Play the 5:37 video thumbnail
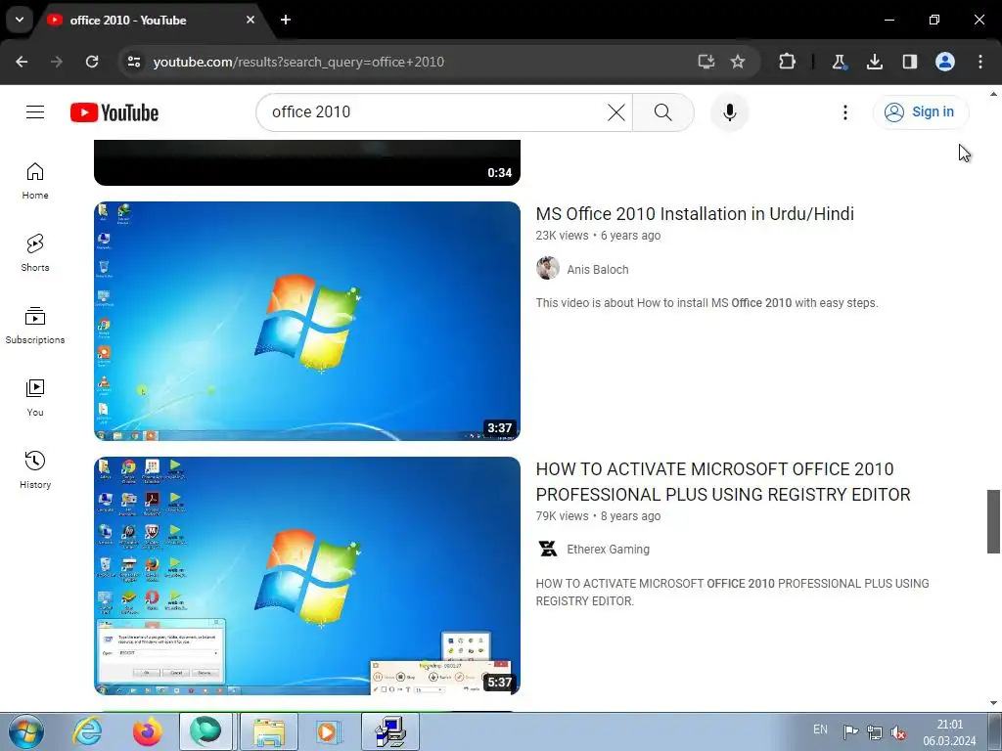The height and width of the screenshot is (751, 1002). 307,576
